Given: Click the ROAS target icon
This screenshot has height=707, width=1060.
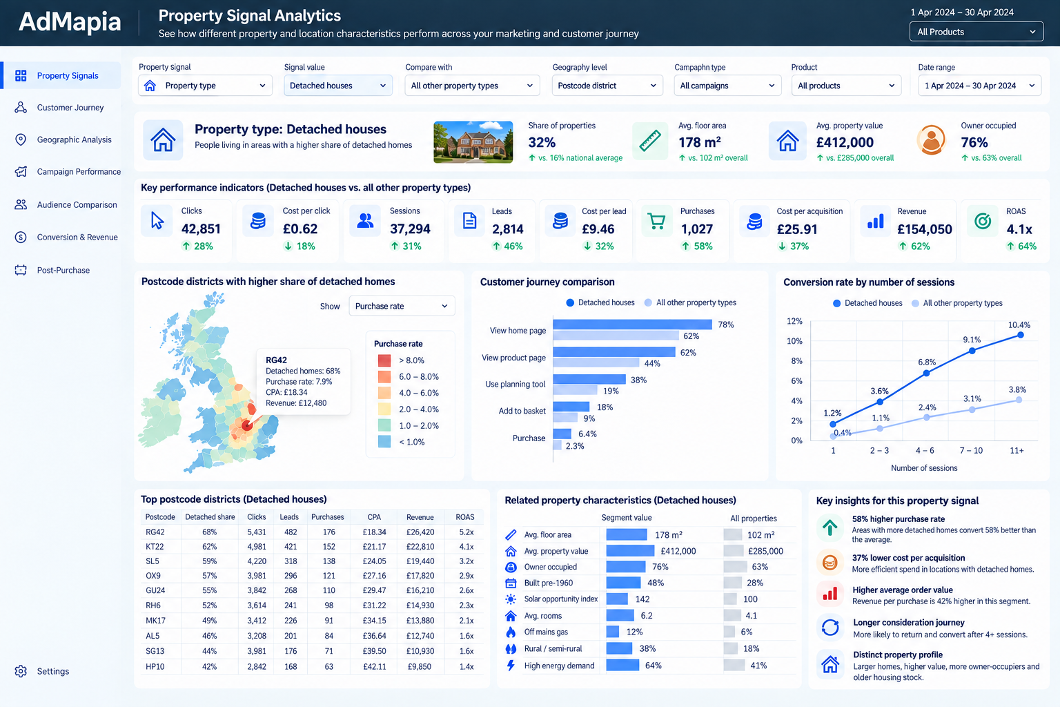Looking at the screenshot, I should point(983,221).
